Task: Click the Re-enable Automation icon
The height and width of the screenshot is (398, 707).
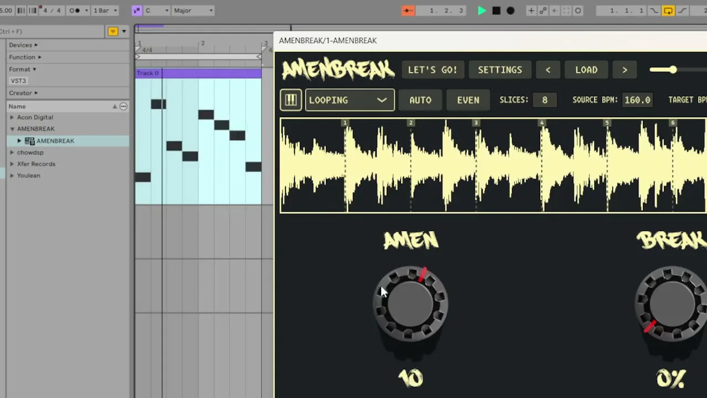Action: 554,11
